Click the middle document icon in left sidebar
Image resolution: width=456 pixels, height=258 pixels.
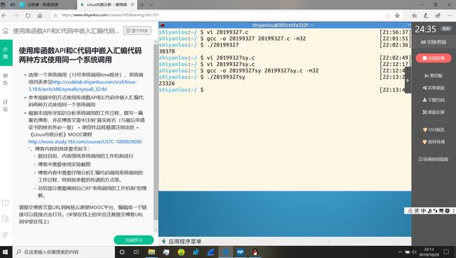tap(6, 219)
